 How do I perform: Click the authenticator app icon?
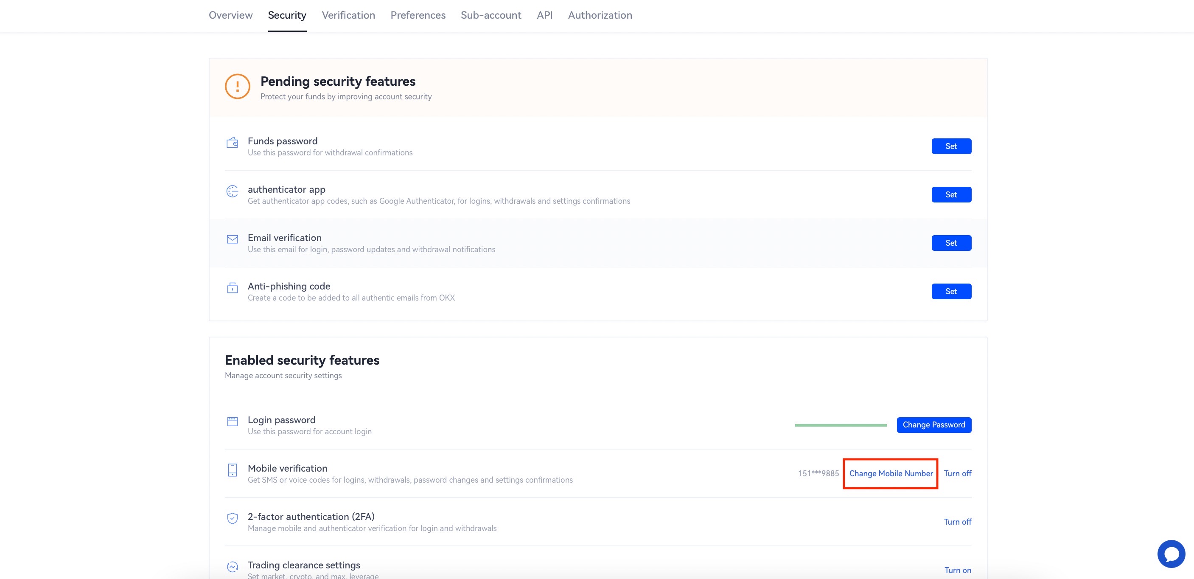point(232,191)
